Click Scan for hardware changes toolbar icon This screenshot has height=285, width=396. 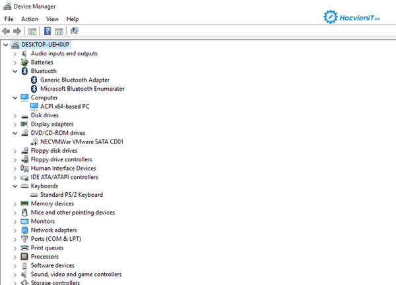click(74, 31)
